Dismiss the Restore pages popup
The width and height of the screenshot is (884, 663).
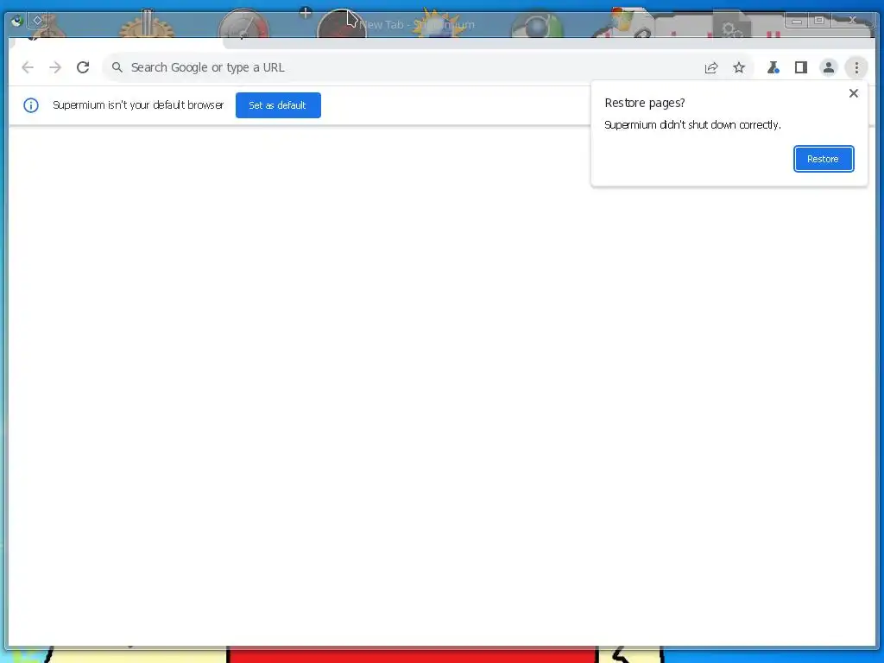coord(854,93)
